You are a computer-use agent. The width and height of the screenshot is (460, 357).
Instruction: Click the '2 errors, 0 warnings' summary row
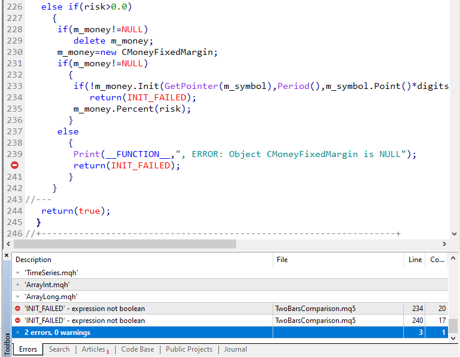coord(58,333)
